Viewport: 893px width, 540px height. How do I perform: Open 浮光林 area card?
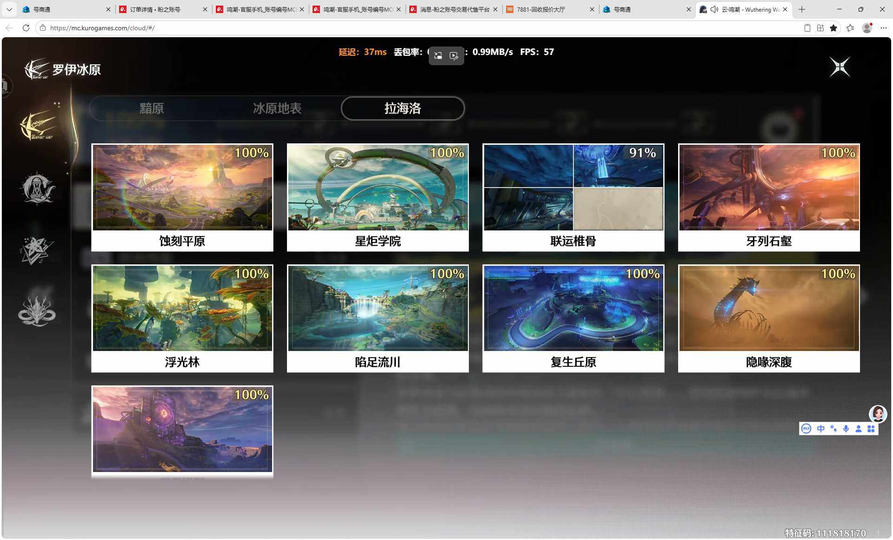click(x=182, y=318)
